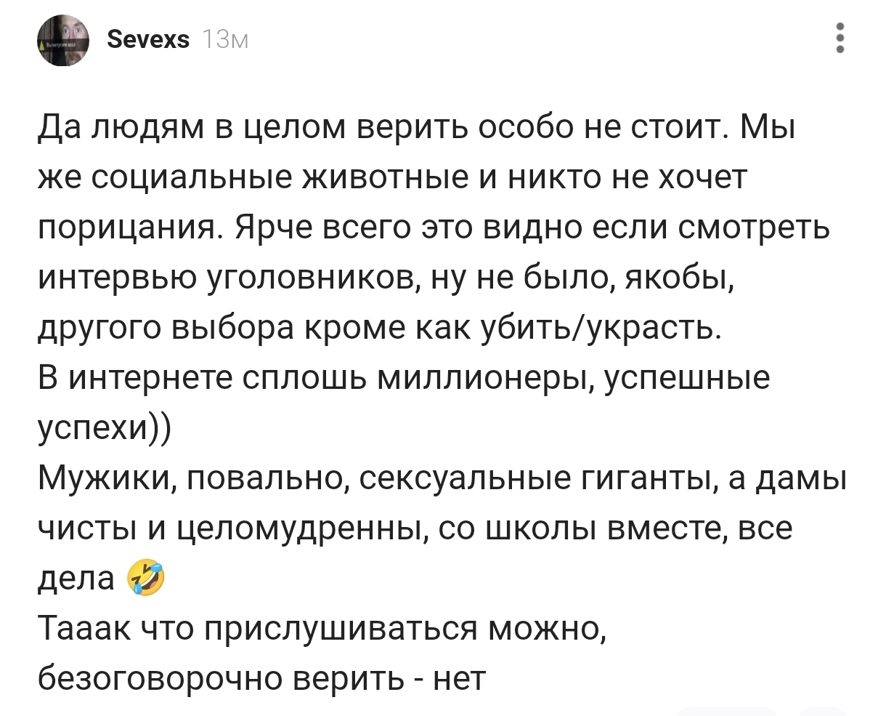
Task: Click the word 'Мужики' in the comment
Action: pos(102,478)
